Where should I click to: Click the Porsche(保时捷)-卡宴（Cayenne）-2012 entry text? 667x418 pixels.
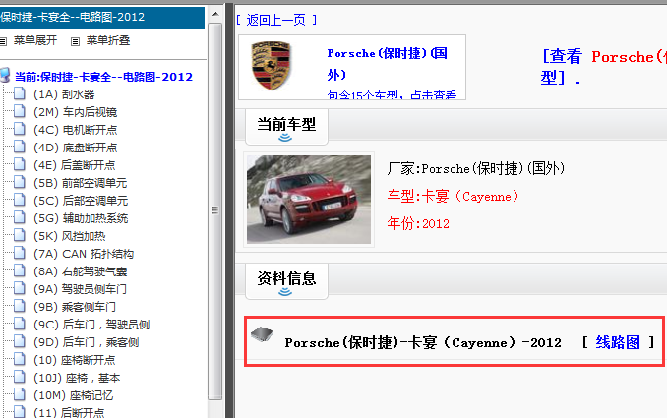pos(423,342)
